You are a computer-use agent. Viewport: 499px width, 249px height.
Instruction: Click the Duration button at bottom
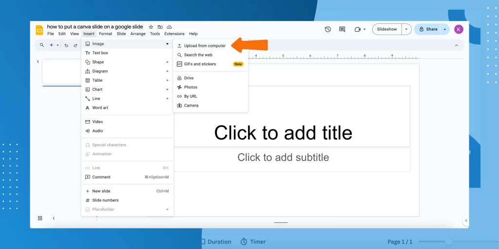[216, 242]
